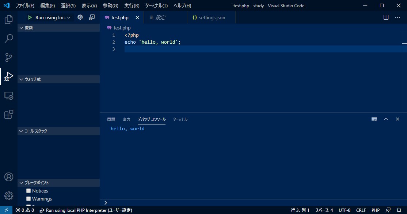
Task: Clear the debug console output
Action: [x=374, y=119]
